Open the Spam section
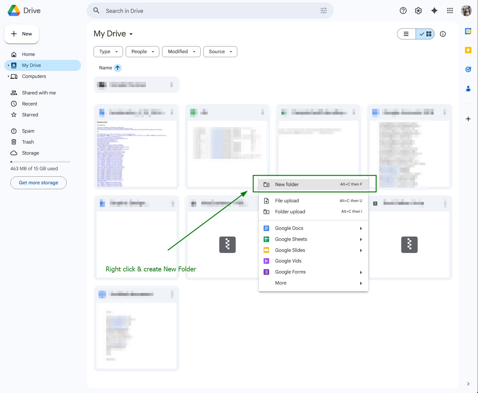 (43, 131)
